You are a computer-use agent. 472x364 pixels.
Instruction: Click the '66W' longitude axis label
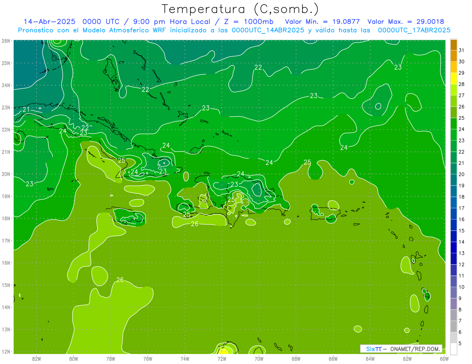333,359
